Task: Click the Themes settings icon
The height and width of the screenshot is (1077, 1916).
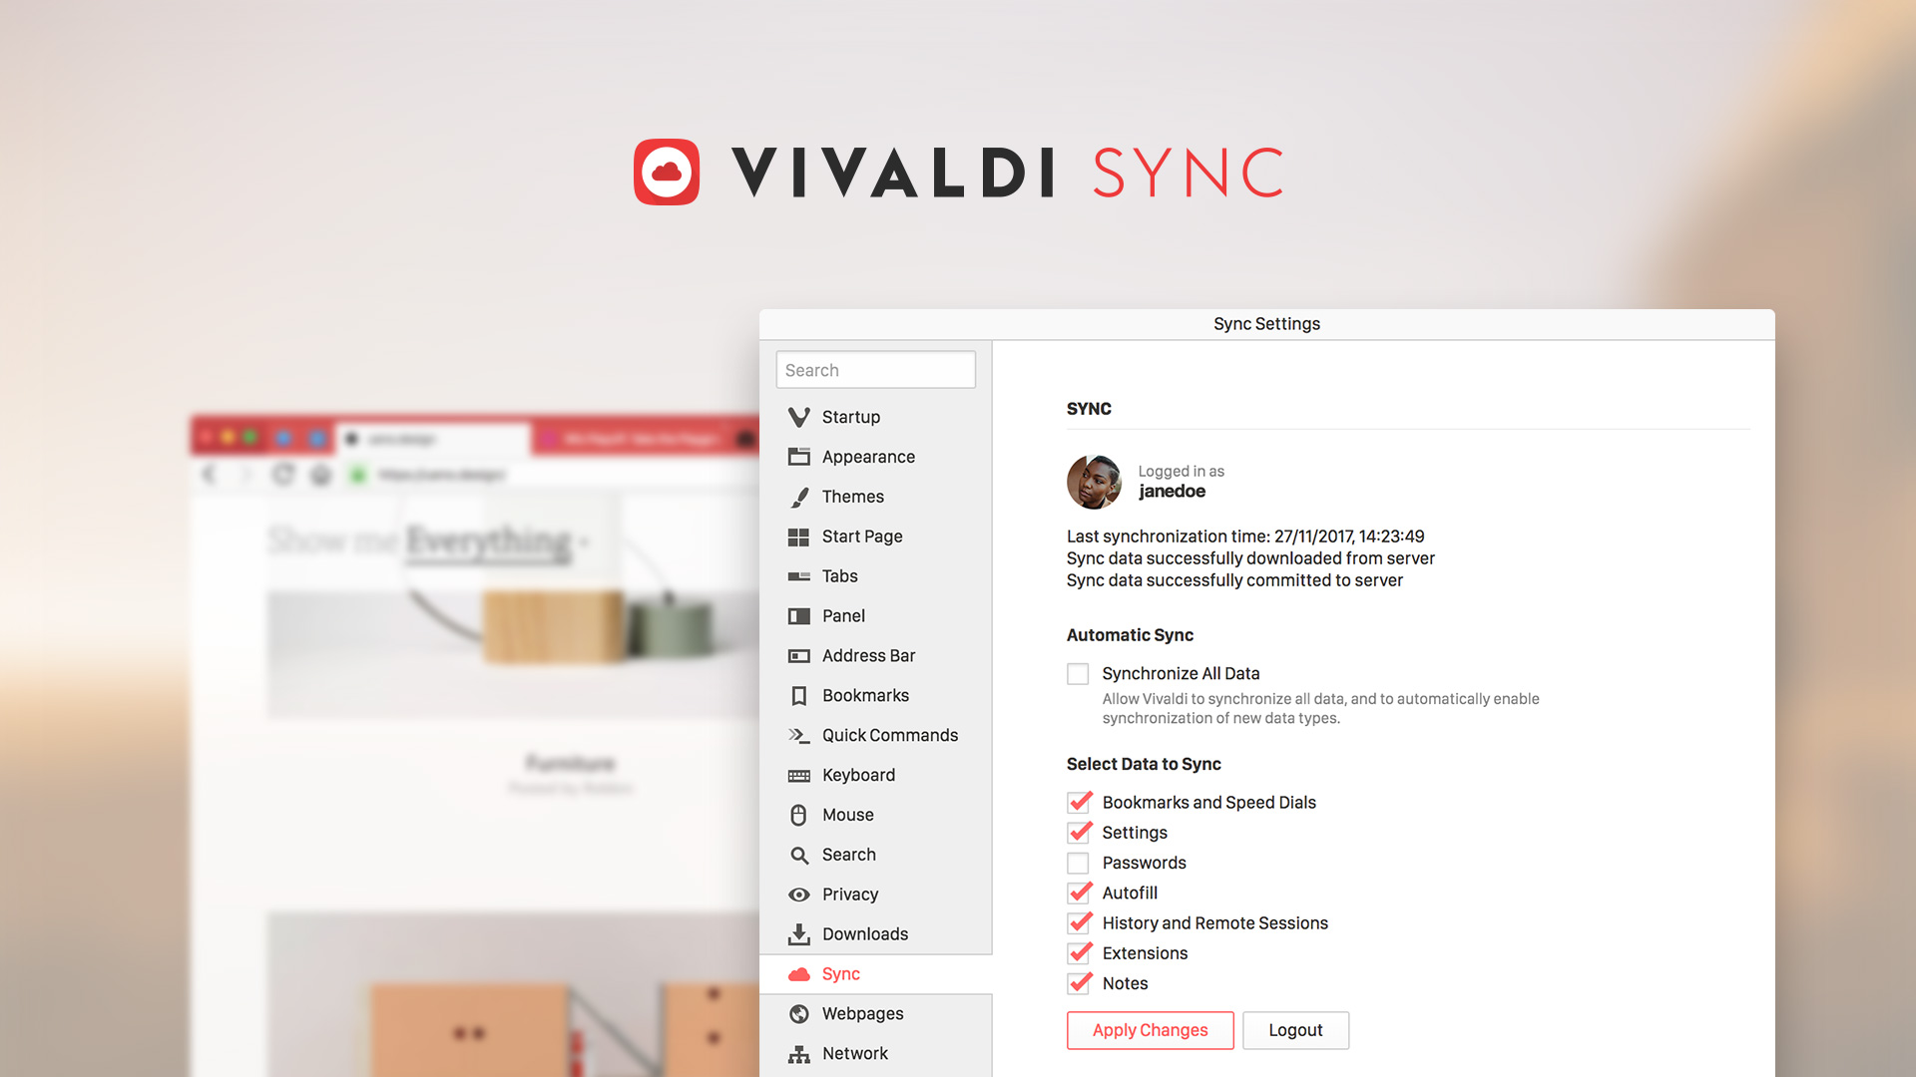Action: [x=800, y=497]
